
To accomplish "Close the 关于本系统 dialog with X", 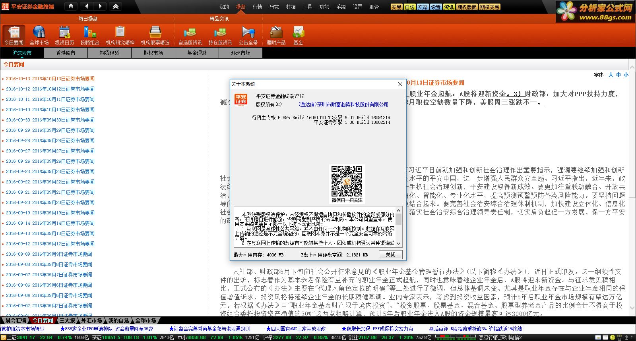I will tap(400, 84).
